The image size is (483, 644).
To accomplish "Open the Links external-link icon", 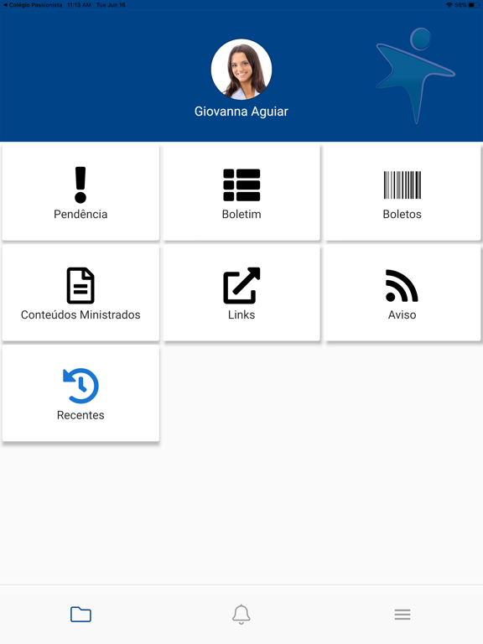I will pos(241,285).
